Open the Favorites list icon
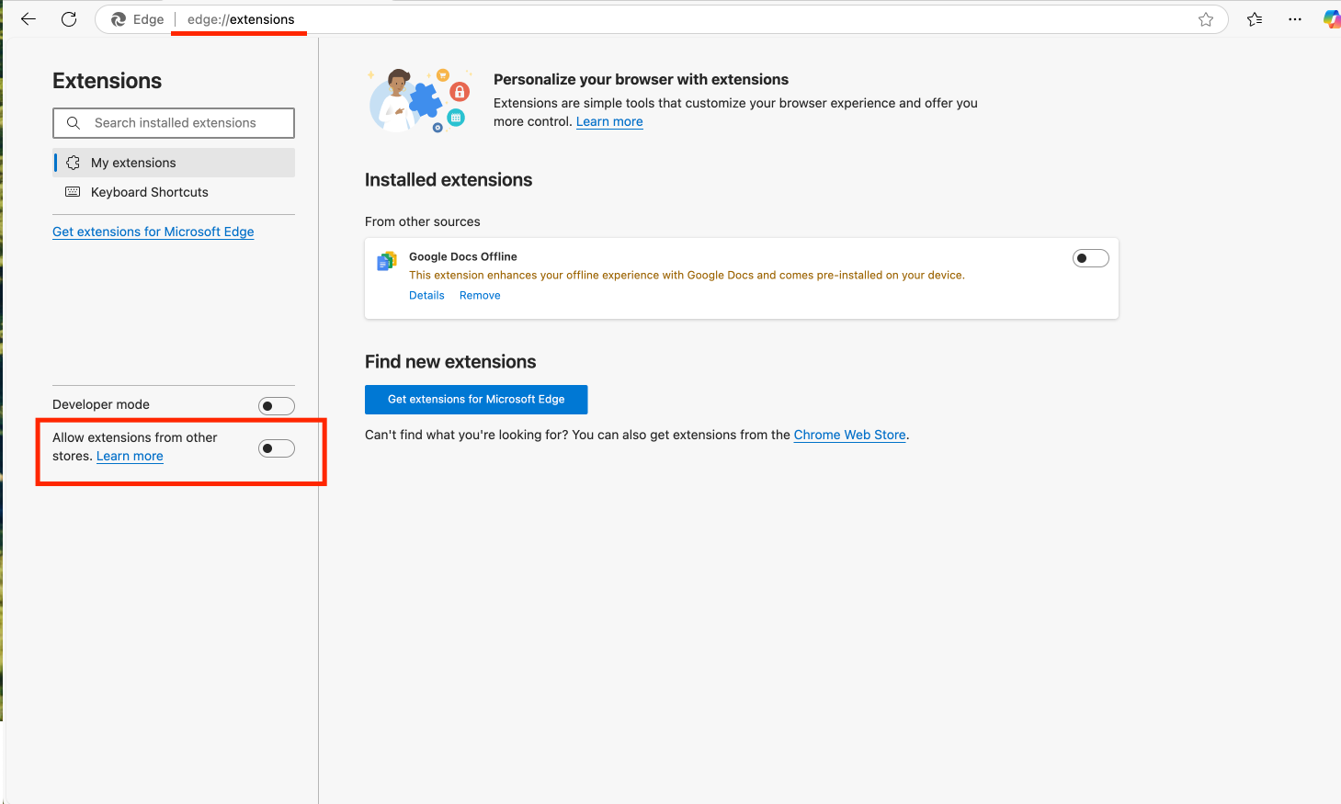The image size is (1341, 804). pyautogui.click(x=1255, y=19)
